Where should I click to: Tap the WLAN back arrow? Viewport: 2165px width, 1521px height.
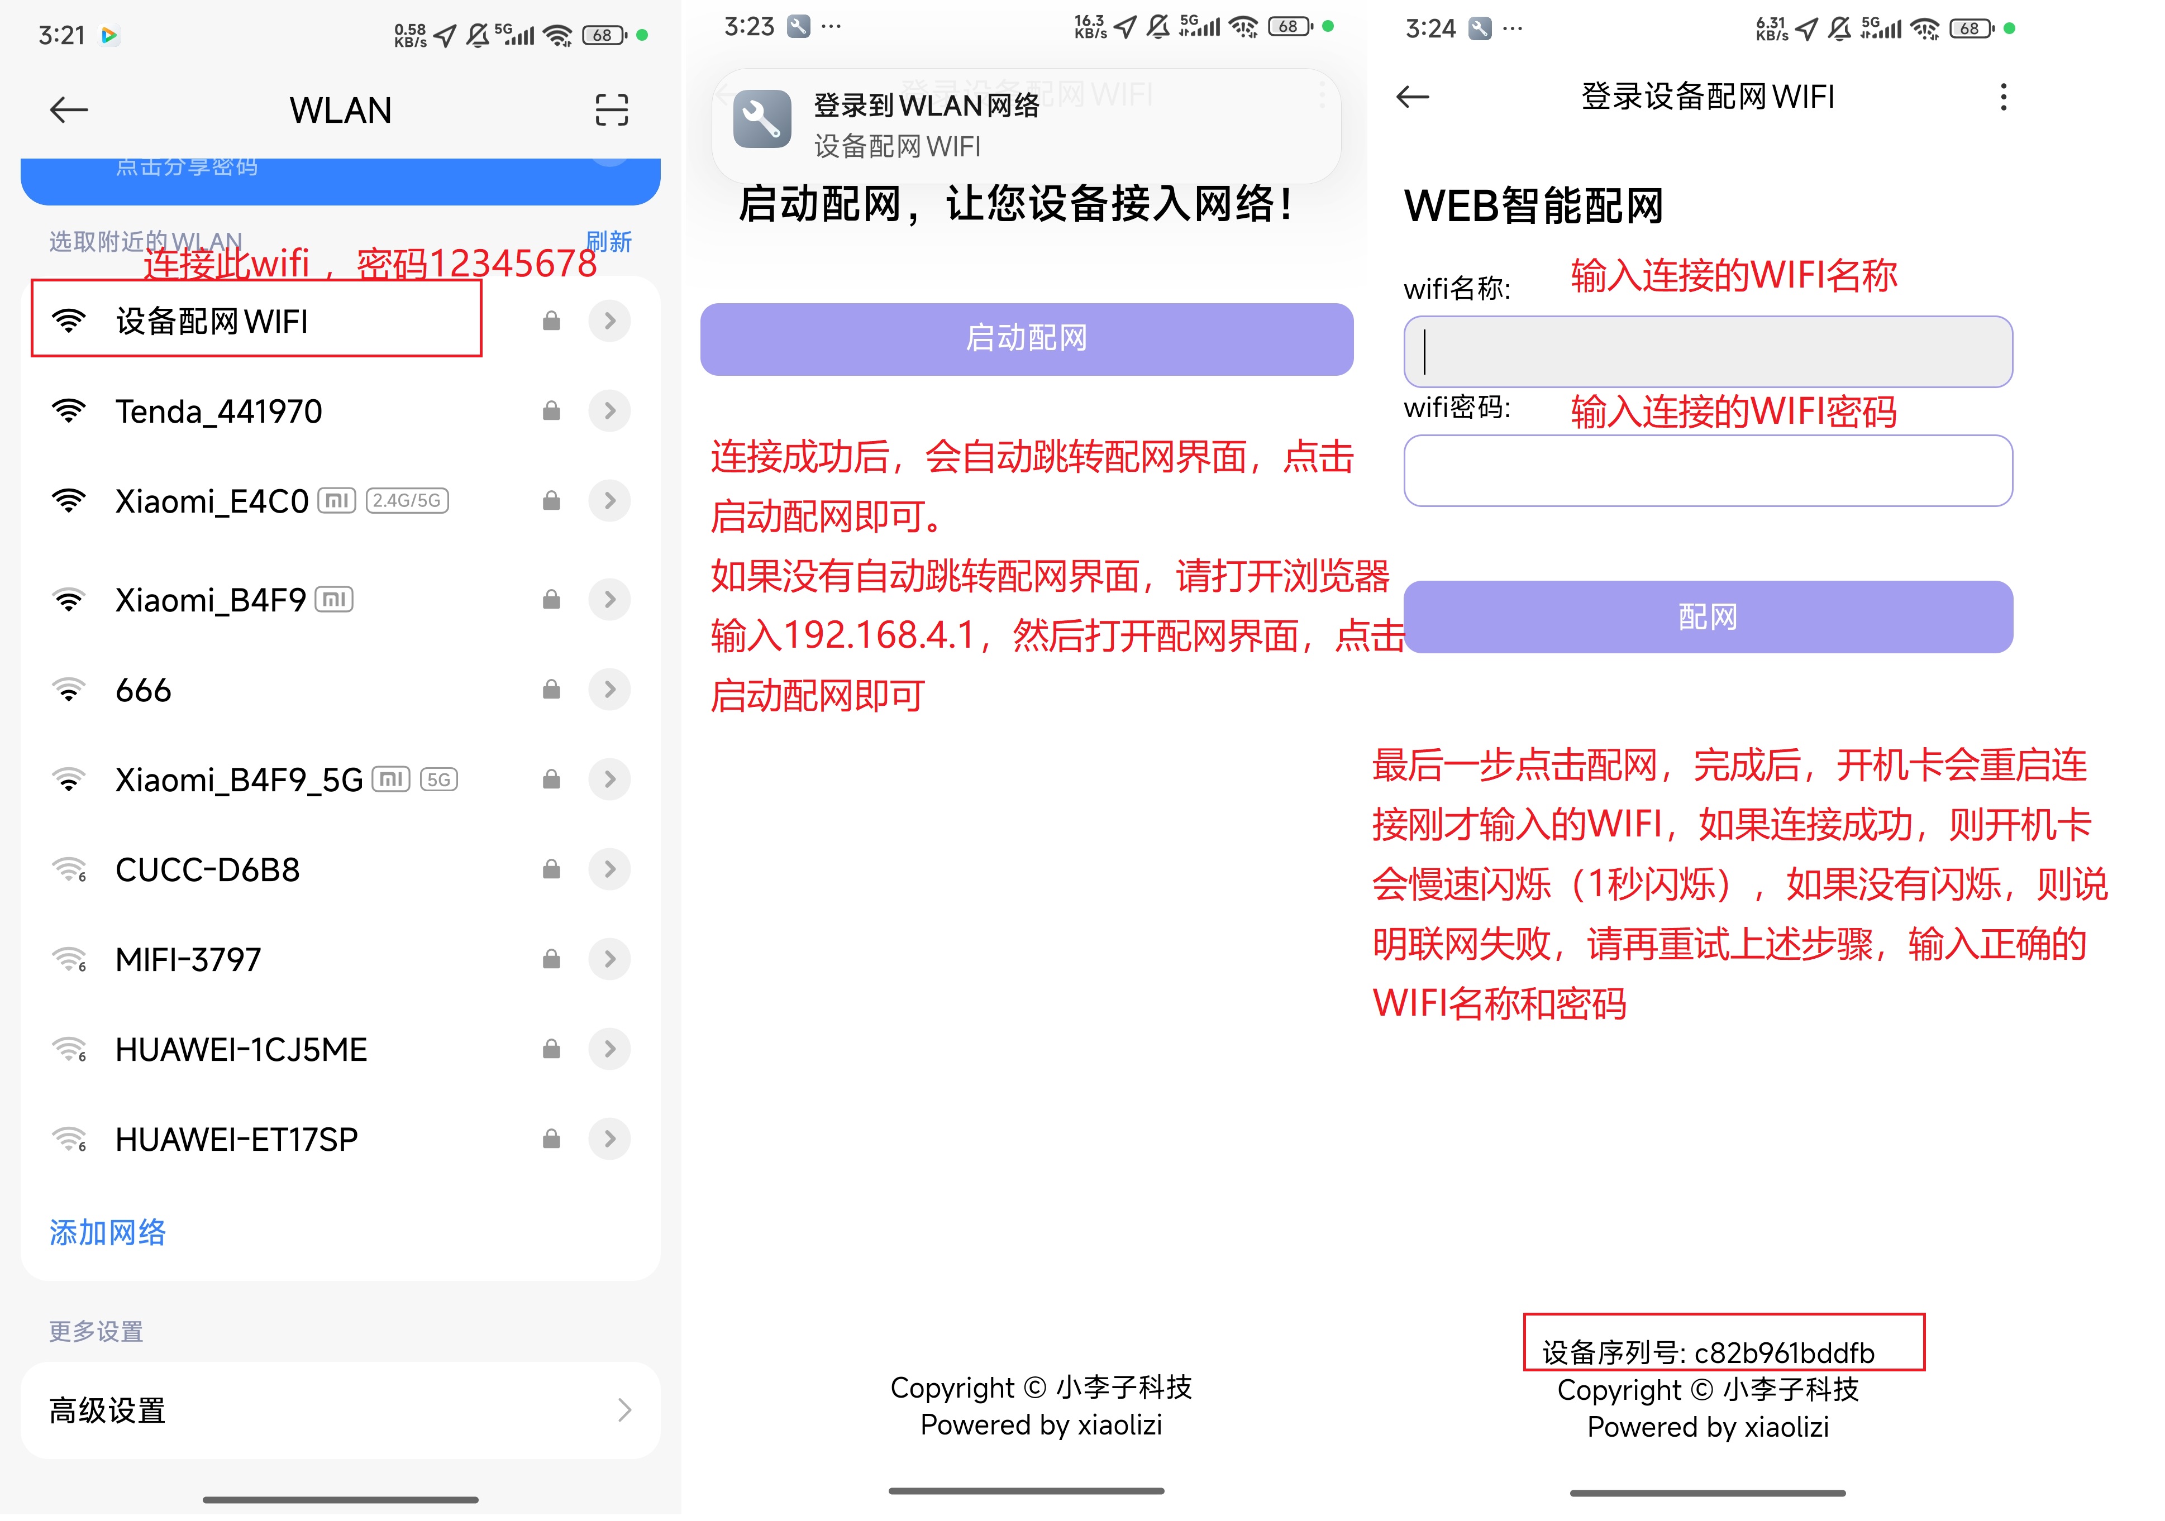pos(69,110)
